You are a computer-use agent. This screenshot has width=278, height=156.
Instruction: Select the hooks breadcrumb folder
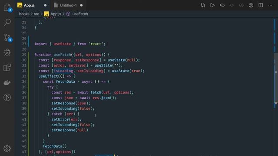coord(24,14)
